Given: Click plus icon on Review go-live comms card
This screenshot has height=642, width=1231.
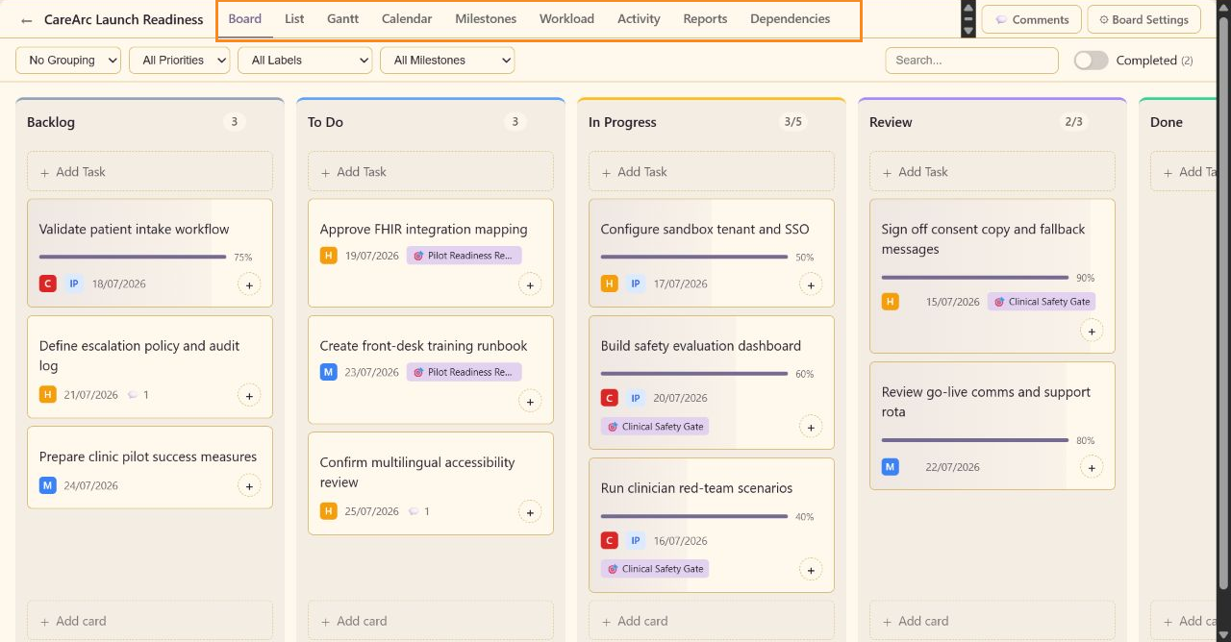Looking at the screenshot, I should coord(1092,467).
